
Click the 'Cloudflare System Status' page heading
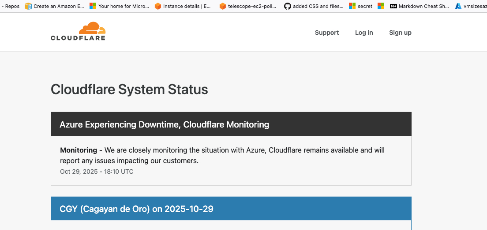pos(129,89)
